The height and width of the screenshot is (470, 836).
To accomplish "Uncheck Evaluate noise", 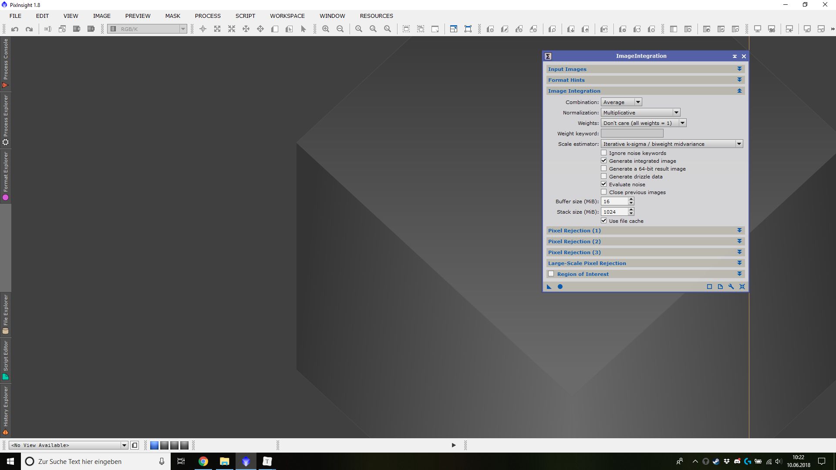I will [604, 184].
